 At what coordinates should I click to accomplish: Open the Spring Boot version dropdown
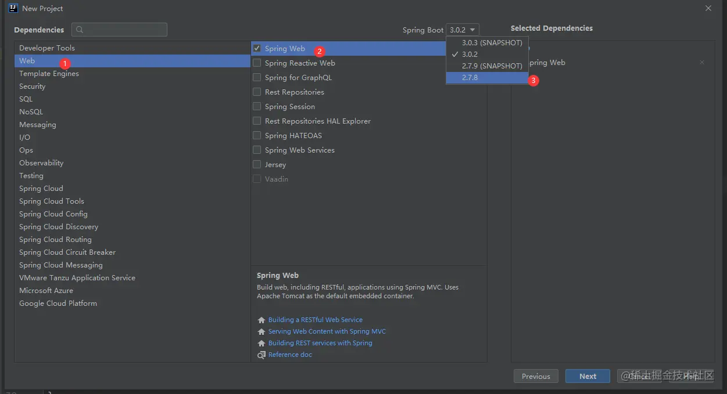463,30
